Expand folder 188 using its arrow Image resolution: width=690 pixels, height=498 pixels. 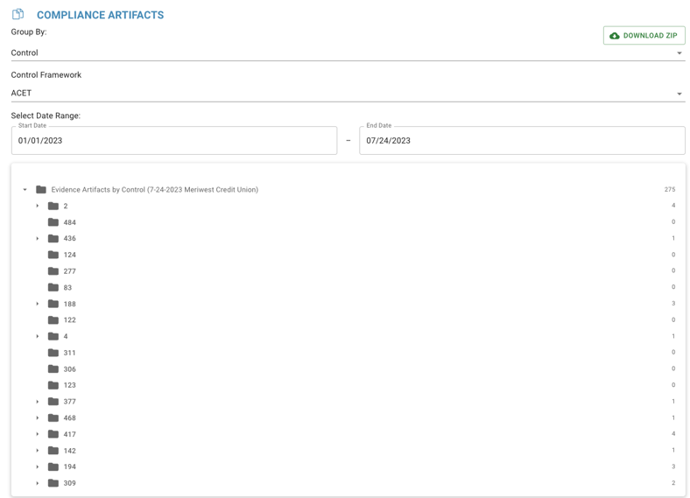tap(38, 305)
